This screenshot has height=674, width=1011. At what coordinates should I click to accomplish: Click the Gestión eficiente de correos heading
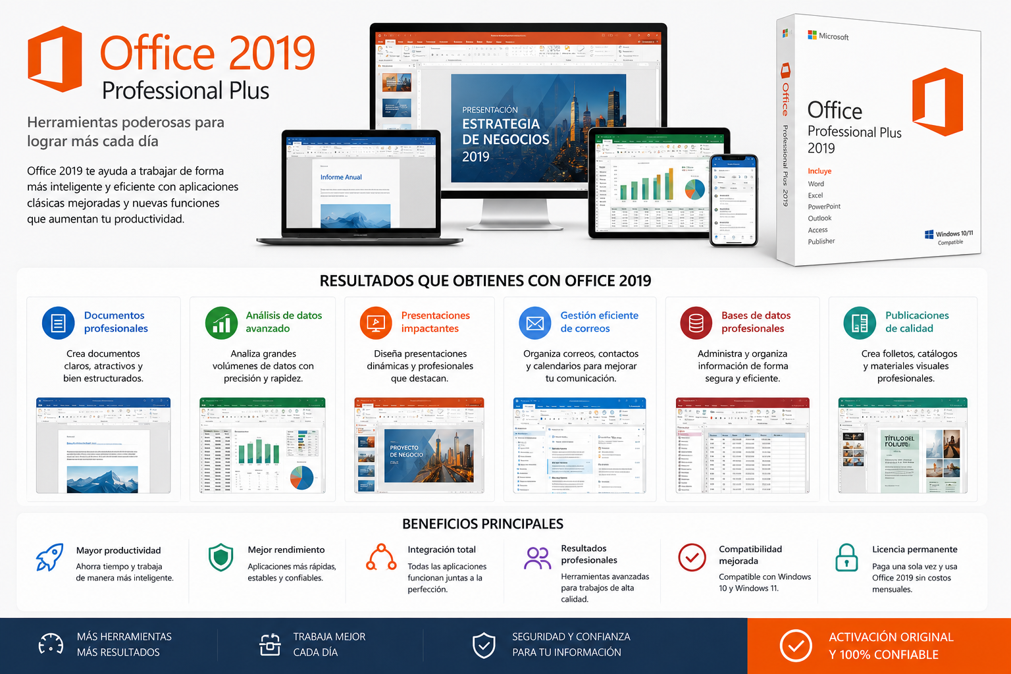tap(599, 322)
